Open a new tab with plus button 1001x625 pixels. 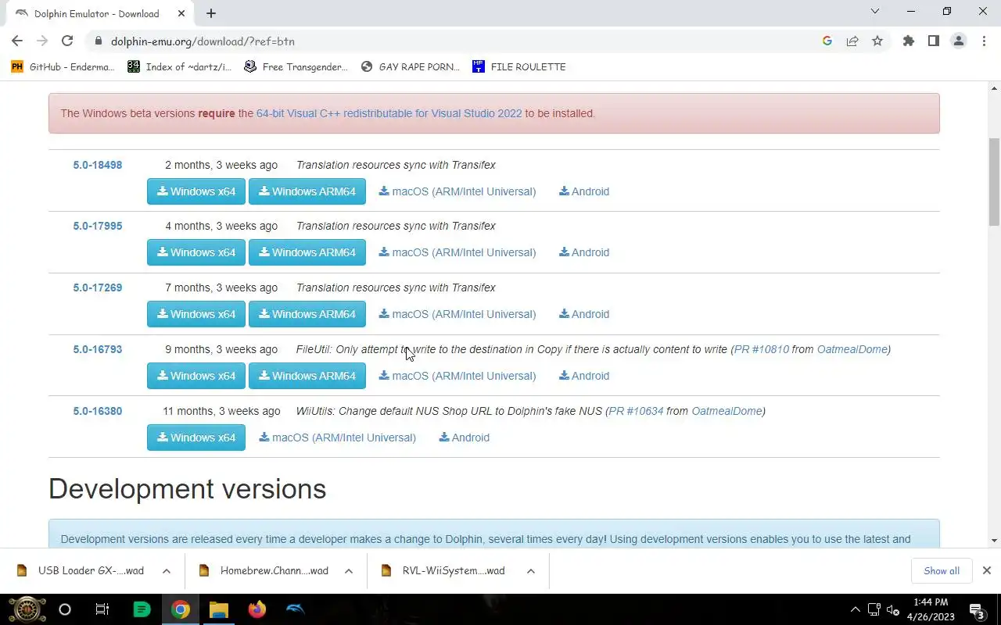[211, 13]
